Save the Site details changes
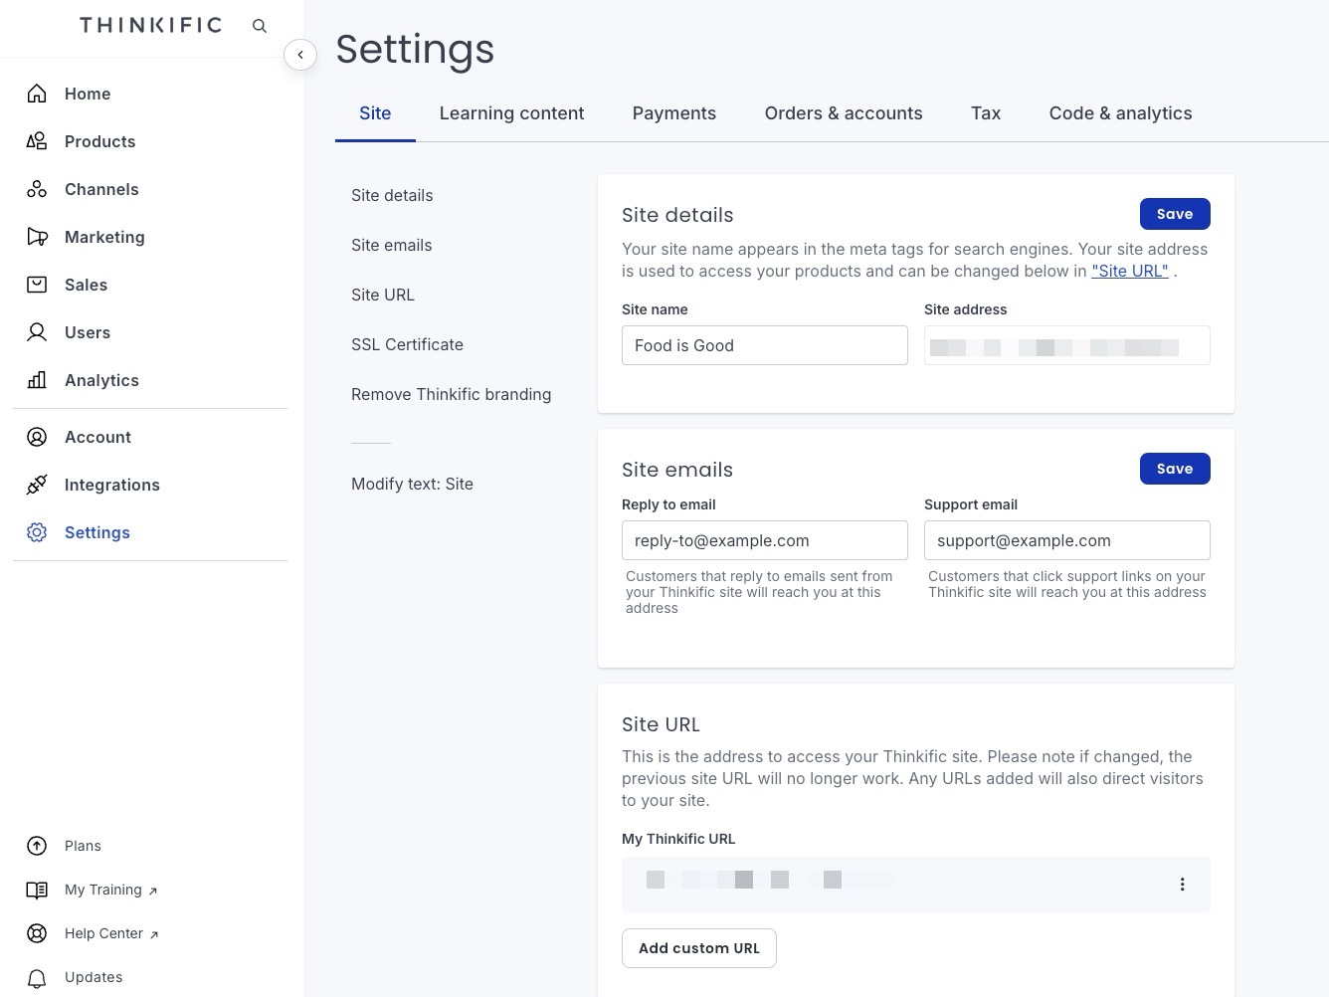This screenshot has width=1329, height=997. tap(1175, 214)
